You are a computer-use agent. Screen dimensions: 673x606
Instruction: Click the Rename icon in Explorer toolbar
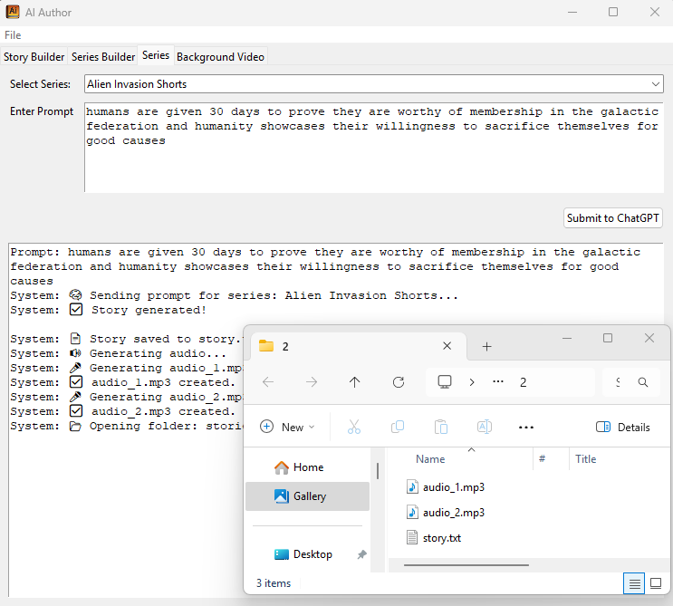[x=485, y=427]
